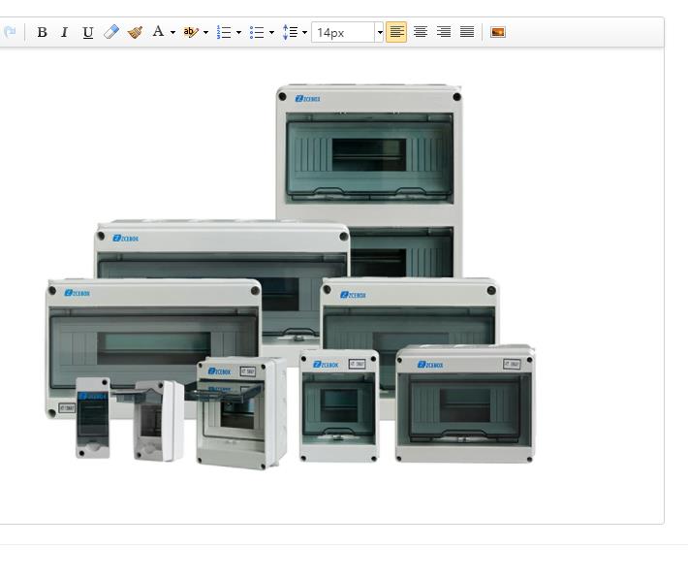This screenshot has height=579, width=688.
Task: Apply text highlight background color
Action: coord(191,32)
